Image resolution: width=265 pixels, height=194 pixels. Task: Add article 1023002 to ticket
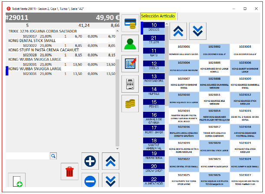click(x=214, y=52)
